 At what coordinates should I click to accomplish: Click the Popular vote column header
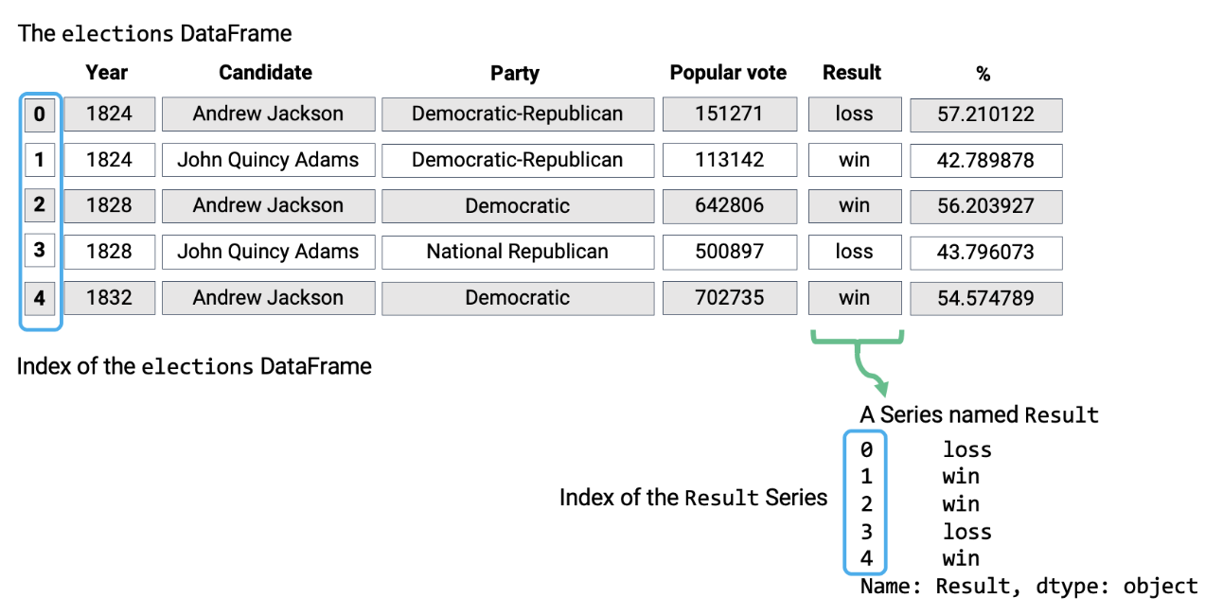coord(728,72)
